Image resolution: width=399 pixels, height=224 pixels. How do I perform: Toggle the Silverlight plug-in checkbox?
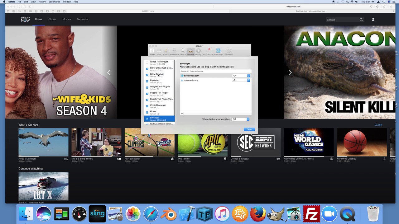[147, 119]
